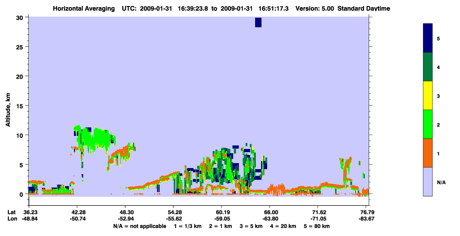Click the longitude value -50.74
The height and width of the screenshot is (236, 460).
77,219
